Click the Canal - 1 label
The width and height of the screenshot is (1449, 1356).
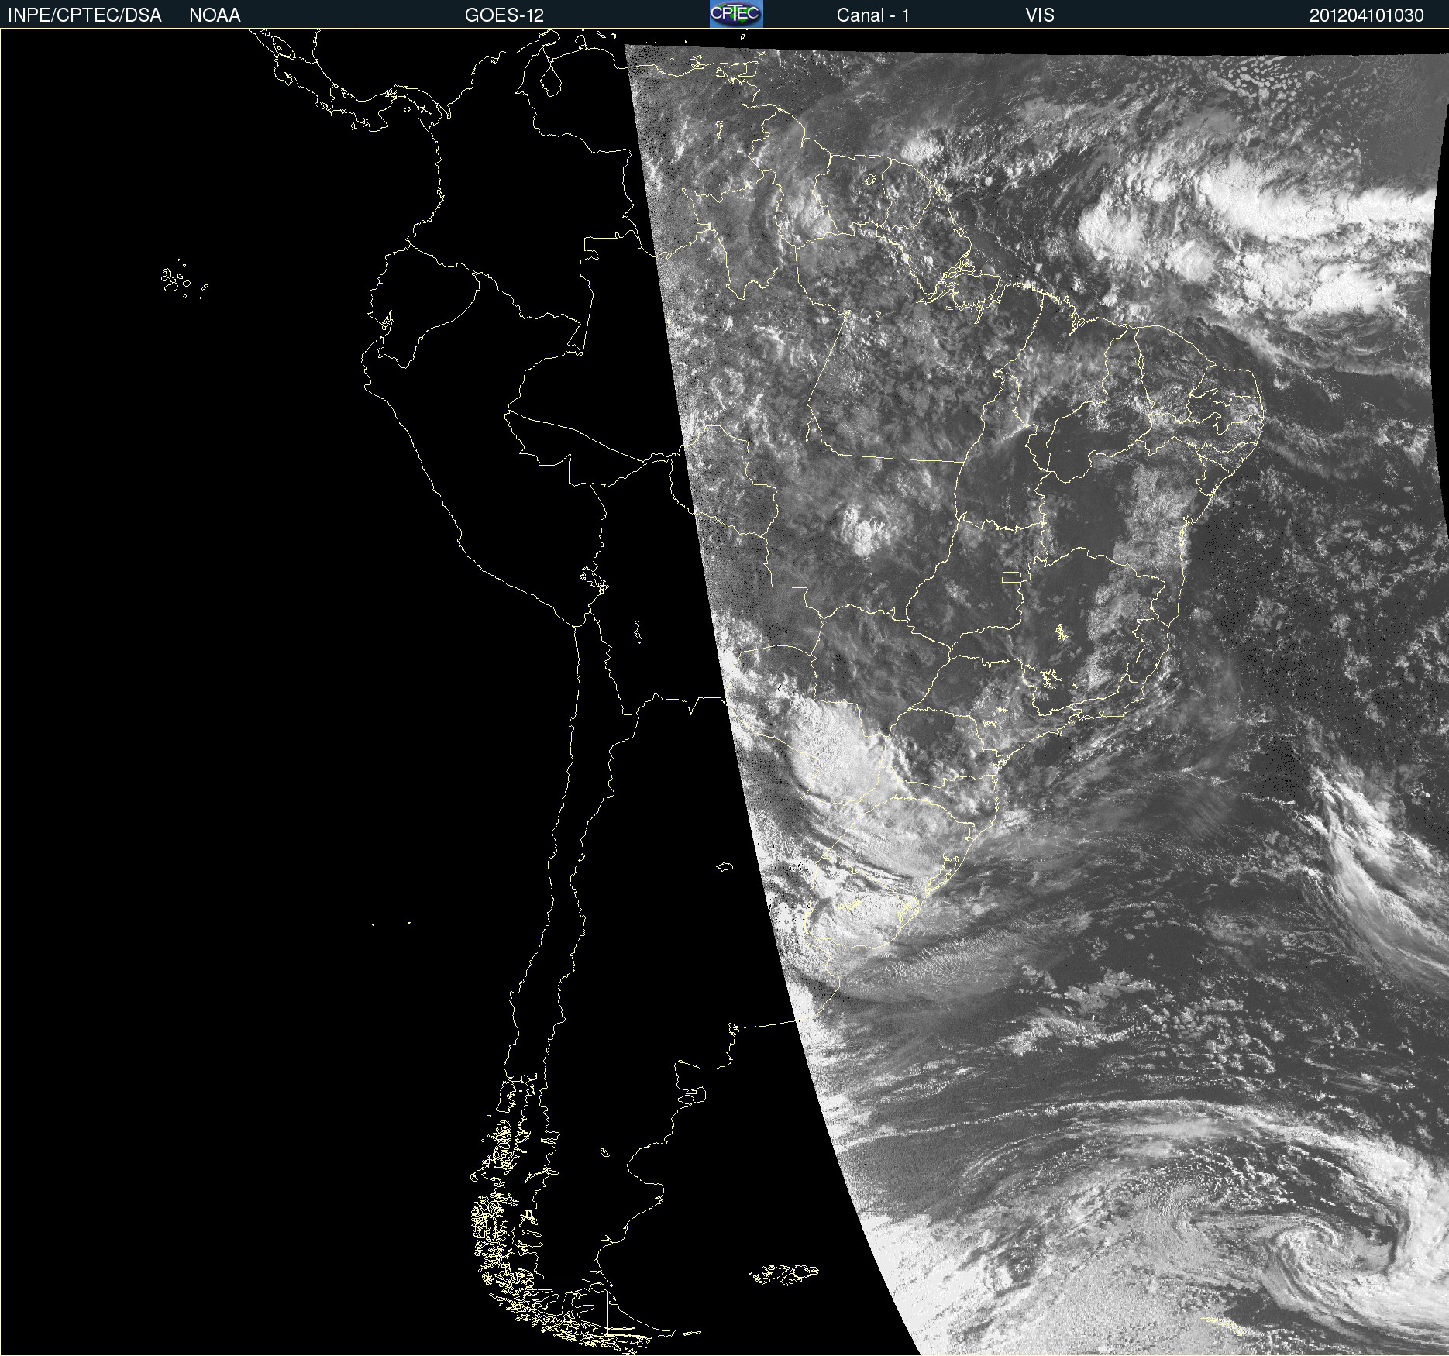coord(872,15)
